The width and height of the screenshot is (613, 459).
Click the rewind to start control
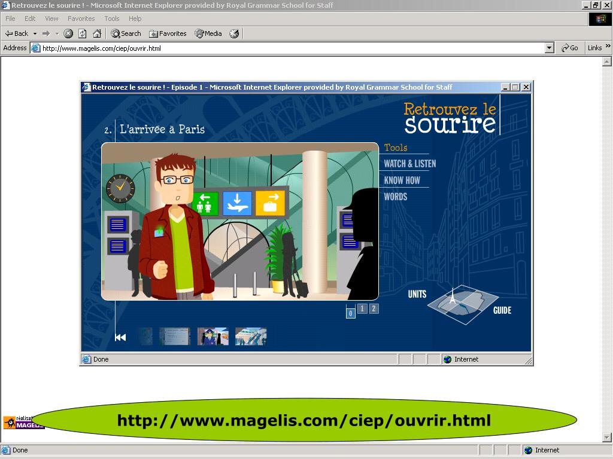120,337
